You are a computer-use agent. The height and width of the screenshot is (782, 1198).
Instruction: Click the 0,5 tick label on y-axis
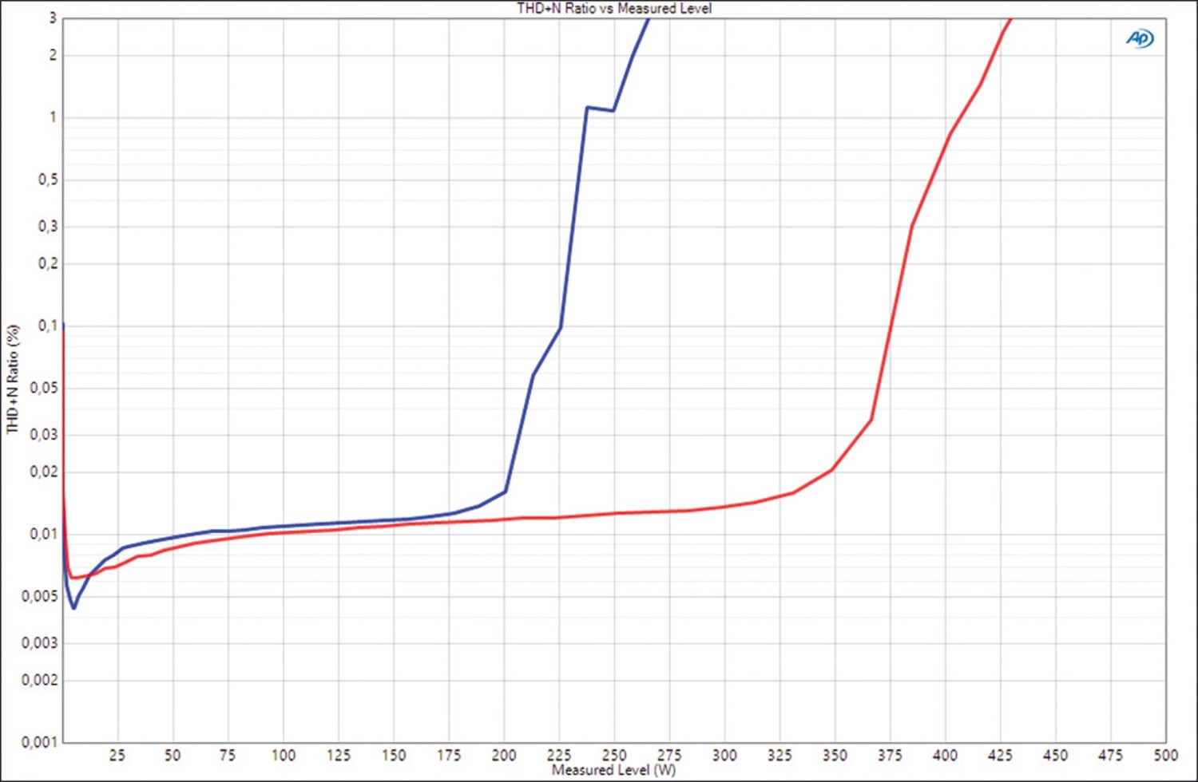tap(48, 180)
